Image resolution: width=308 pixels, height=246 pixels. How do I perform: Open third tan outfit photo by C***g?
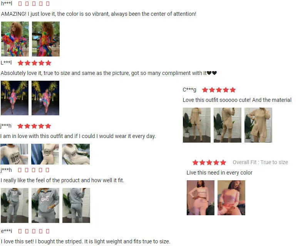(258, 125)
